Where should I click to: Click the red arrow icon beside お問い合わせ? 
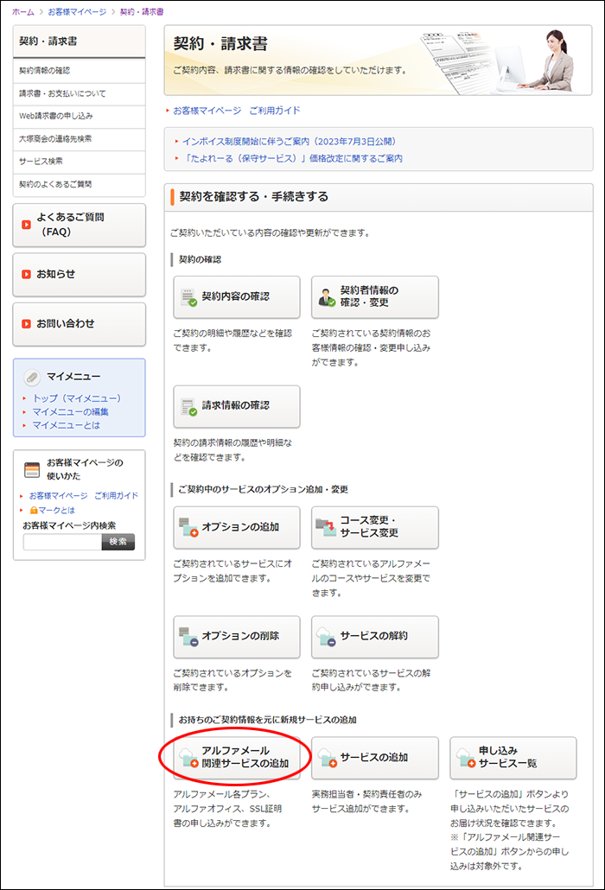click(x=26, y=323)
